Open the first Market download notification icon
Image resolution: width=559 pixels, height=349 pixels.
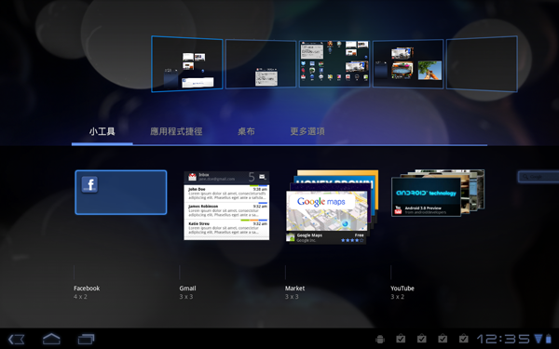coord(401,339)
